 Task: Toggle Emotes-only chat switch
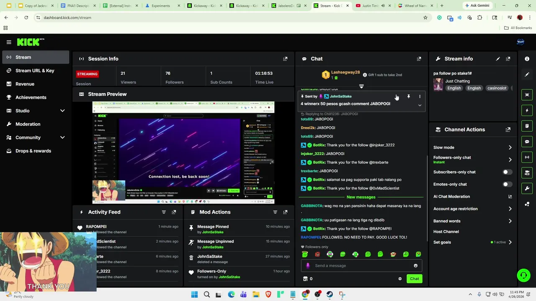[507, 184]
